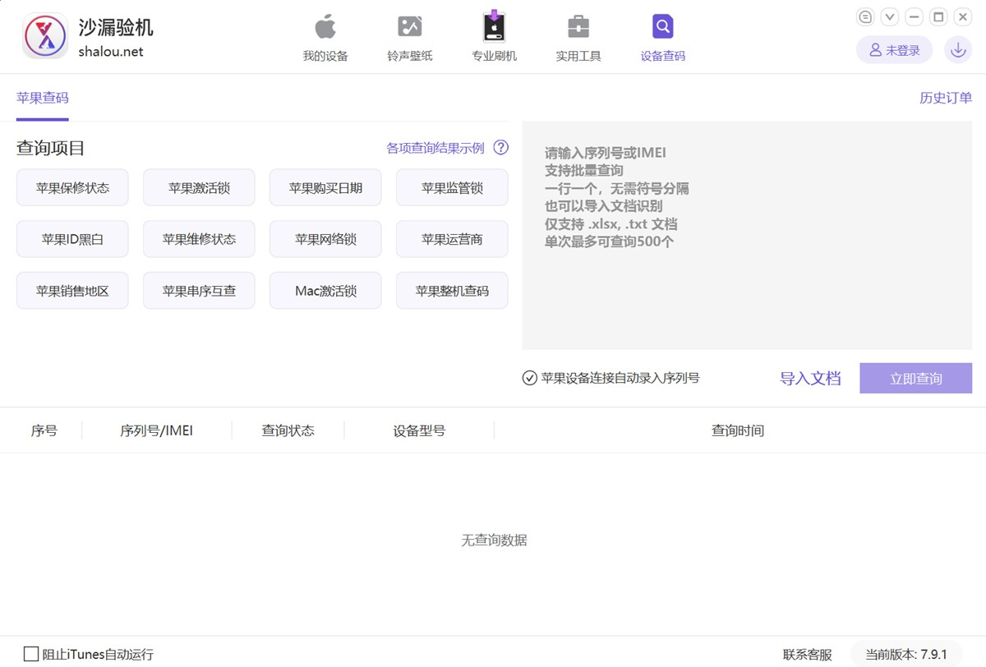Toggle 苹果设备连接自动录入序列号 option

click(530, 379)
